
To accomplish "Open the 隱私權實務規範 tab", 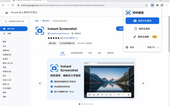I will point(77,53).
